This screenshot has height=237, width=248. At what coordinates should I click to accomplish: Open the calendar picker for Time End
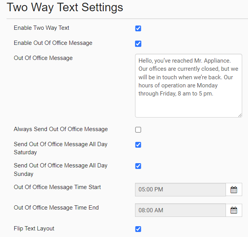[x=234, y=210]
